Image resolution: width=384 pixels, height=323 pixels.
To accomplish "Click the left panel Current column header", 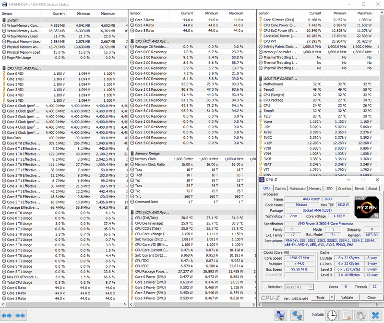I will (x=54, y=13).
